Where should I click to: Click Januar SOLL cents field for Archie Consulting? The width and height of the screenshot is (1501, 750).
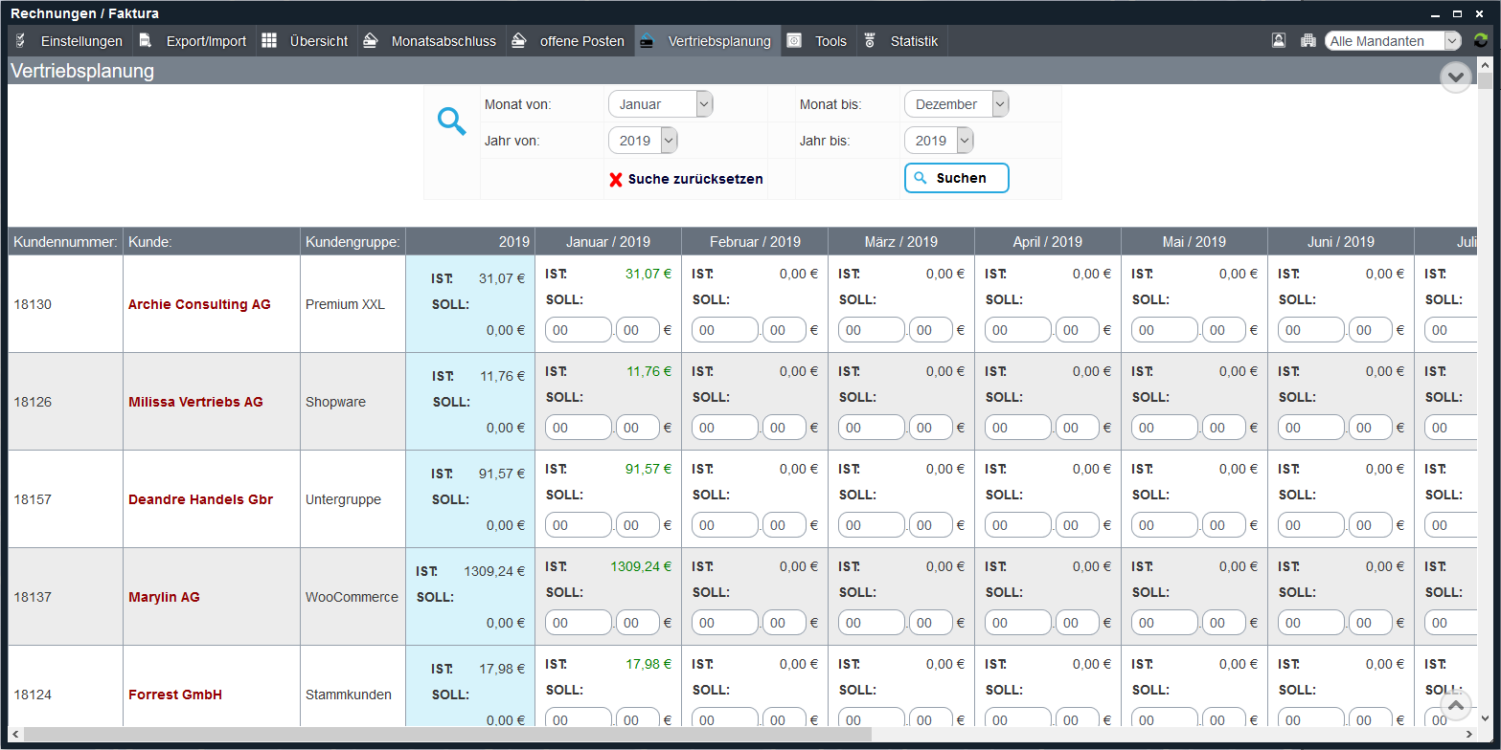(x=638, y=330)
